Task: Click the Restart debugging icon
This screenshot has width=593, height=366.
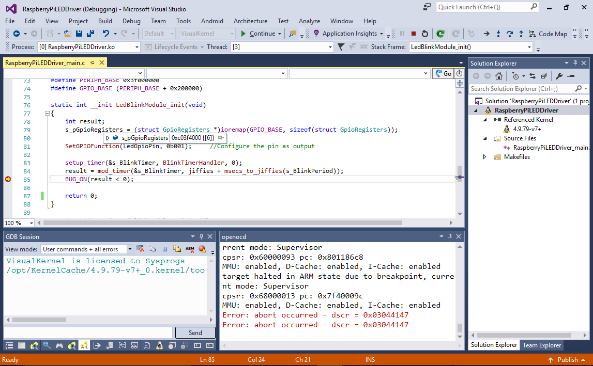Action: [x=424, y=34]
